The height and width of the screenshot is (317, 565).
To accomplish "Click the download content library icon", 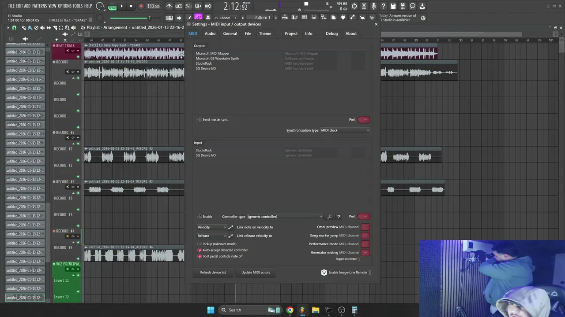I will 422,6.
